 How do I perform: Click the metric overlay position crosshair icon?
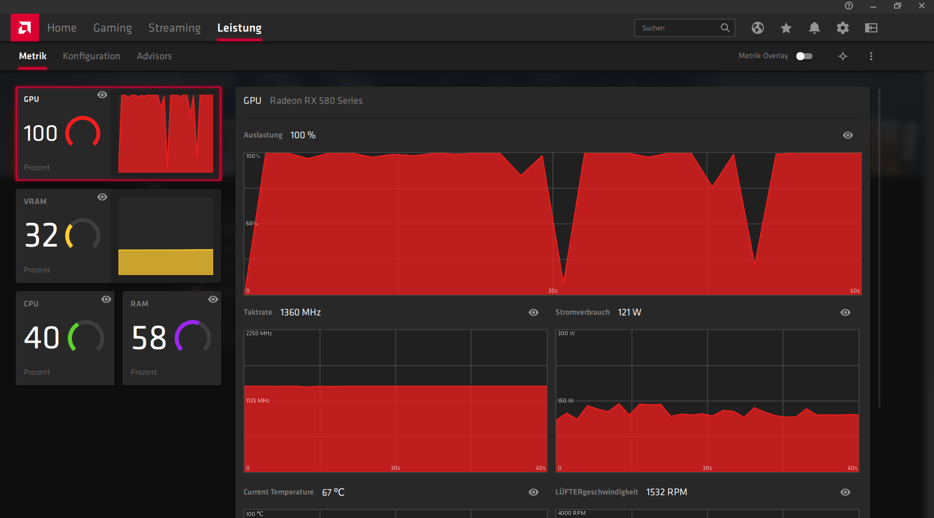pos(843,56)
